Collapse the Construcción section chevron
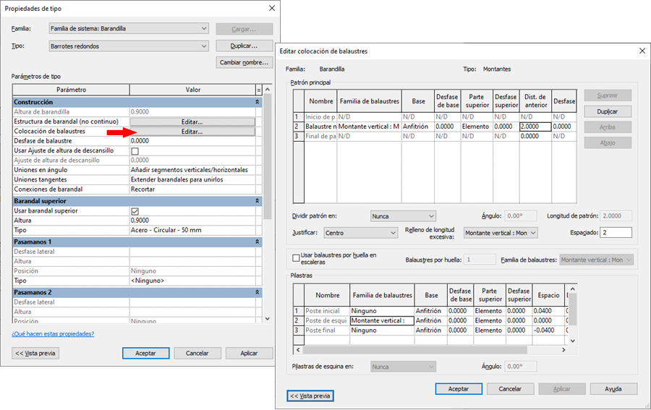 (258, 103)
